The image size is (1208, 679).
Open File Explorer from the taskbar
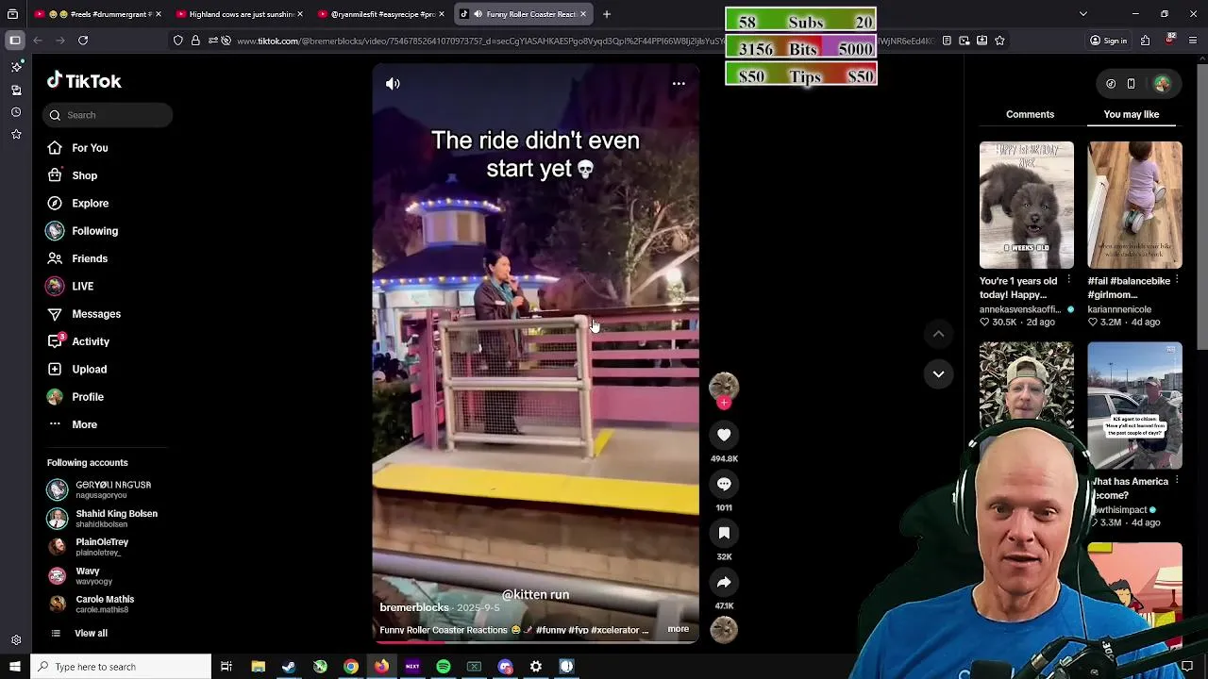pyautogui.click(x=258, y=667)
